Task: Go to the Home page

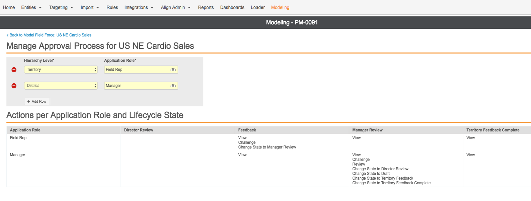Action: (x=9, y=7)
